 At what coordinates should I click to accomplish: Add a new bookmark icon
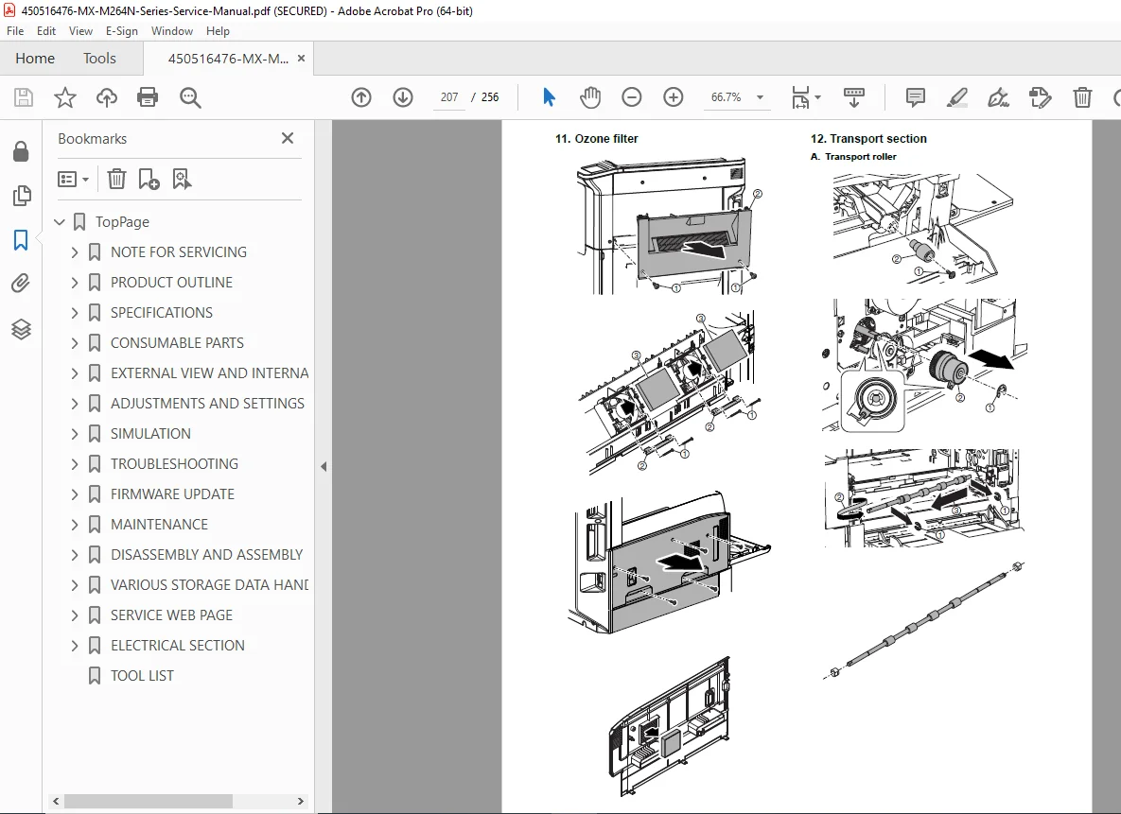(149, 179)
